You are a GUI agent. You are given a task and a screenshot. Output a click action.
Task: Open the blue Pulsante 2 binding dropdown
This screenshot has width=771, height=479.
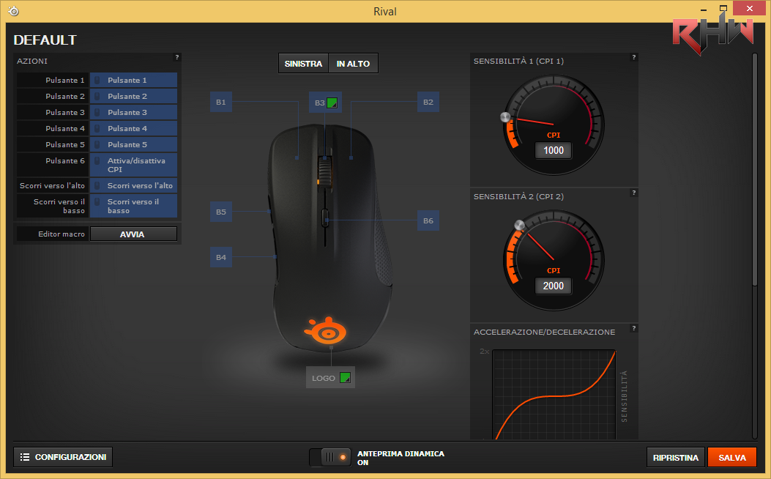(x=133, y=97)
